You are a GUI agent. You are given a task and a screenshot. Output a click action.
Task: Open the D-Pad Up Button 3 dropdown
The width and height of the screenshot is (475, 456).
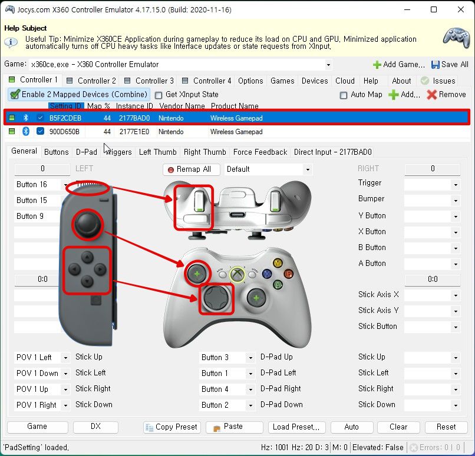pos(250,358)
